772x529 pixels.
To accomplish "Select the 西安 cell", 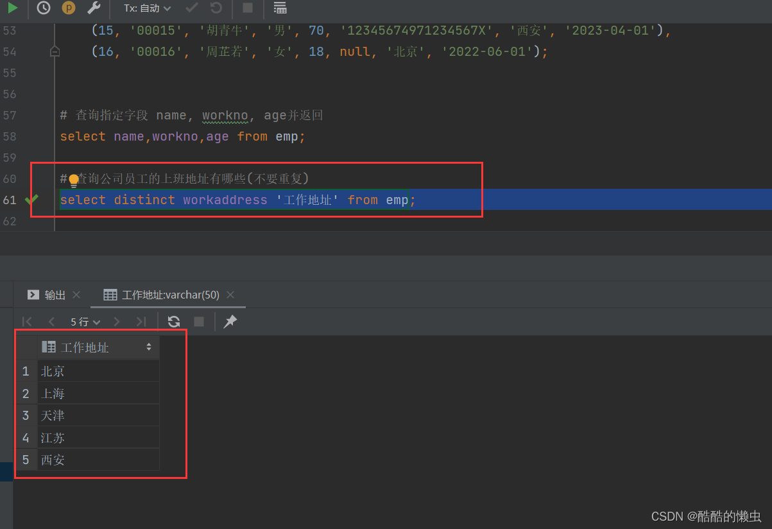I will (x=98, y=460).
